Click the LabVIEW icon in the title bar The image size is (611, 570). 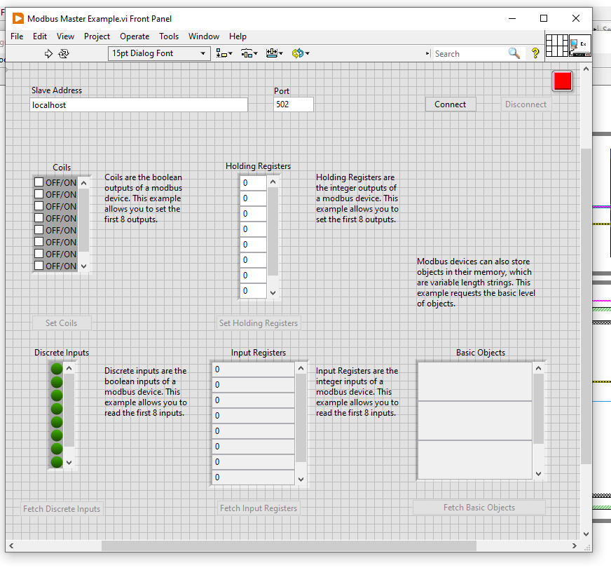[x=18, y=18]
